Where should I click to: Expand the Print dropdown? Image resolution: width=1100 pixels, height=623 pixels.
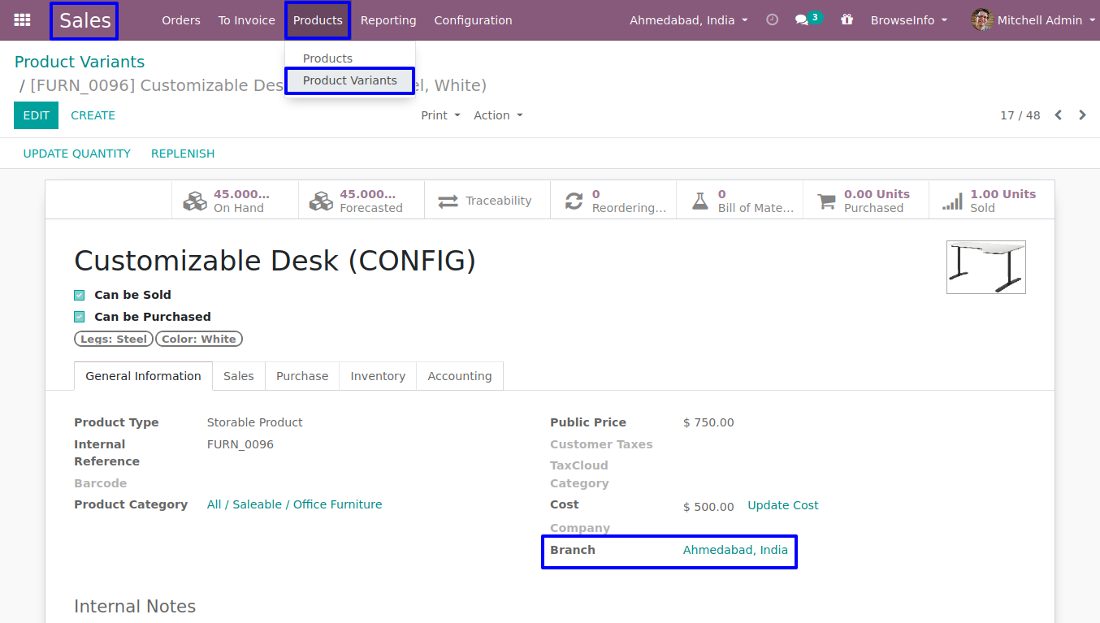click(x=440, y=115)
